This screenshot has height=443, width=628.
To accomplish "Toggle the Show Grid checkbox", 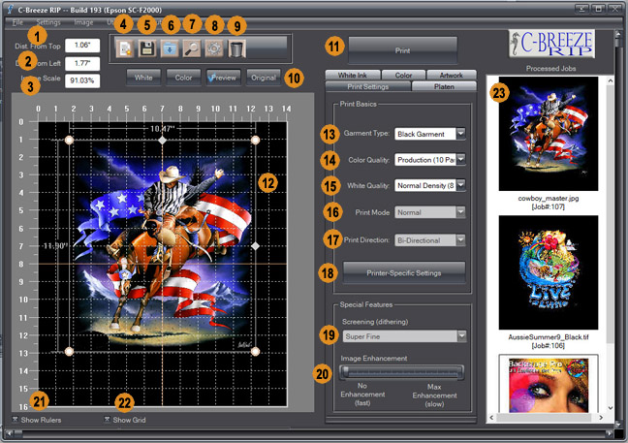I will [x=107, y=420].
